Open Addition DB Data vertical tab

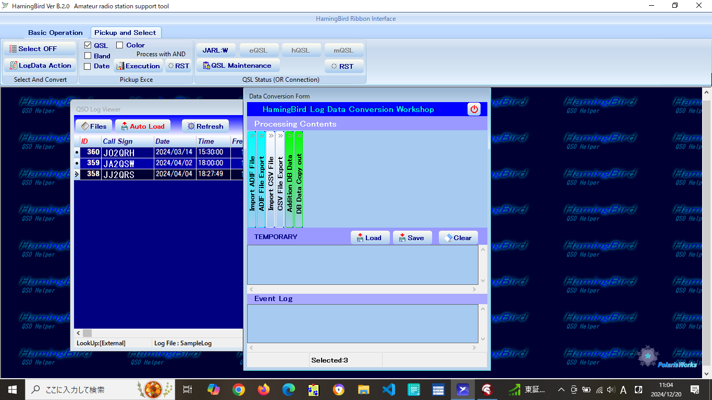pyautogui.click(x=290, y=179)
